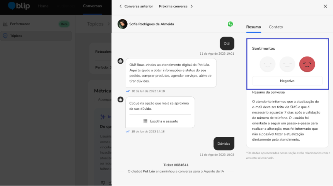Click the Tópicos icon in sidebar

point(5,36)
